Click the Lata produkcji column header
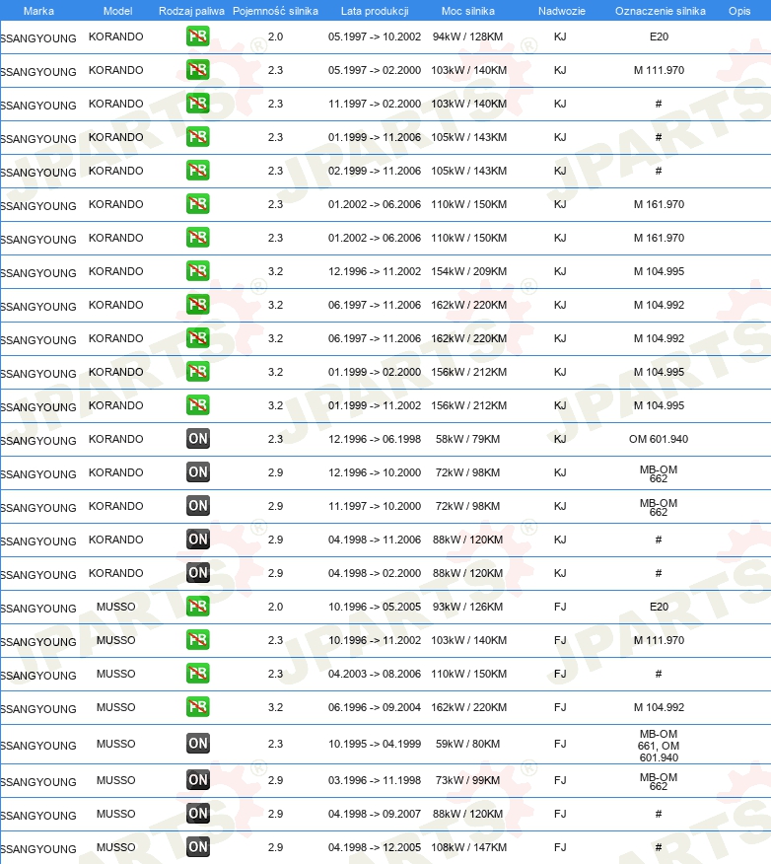 point(375,11)
